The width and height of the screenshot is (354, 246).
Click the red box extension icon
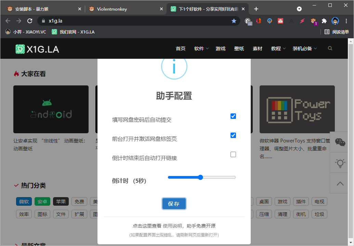[280, 21]
